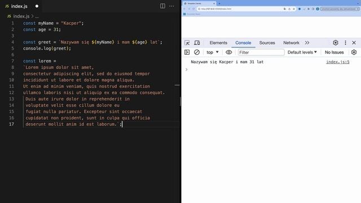
Task: Open console settings gear
Action: (x=354, y=52)
